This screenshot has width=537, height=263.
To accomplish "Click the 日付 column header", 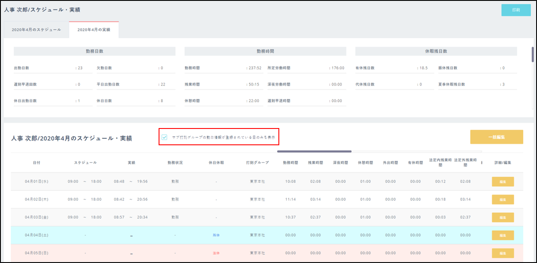I will point(37,163).
